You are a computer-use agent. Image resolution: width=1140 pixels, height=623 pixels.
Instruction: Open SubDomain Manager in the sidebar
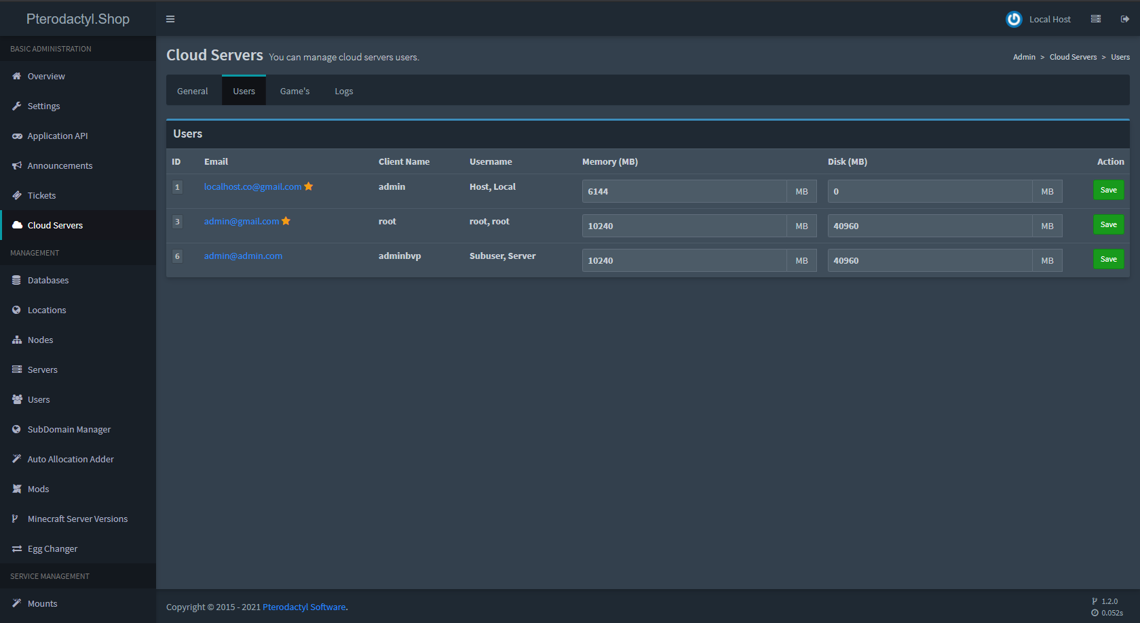69,429
